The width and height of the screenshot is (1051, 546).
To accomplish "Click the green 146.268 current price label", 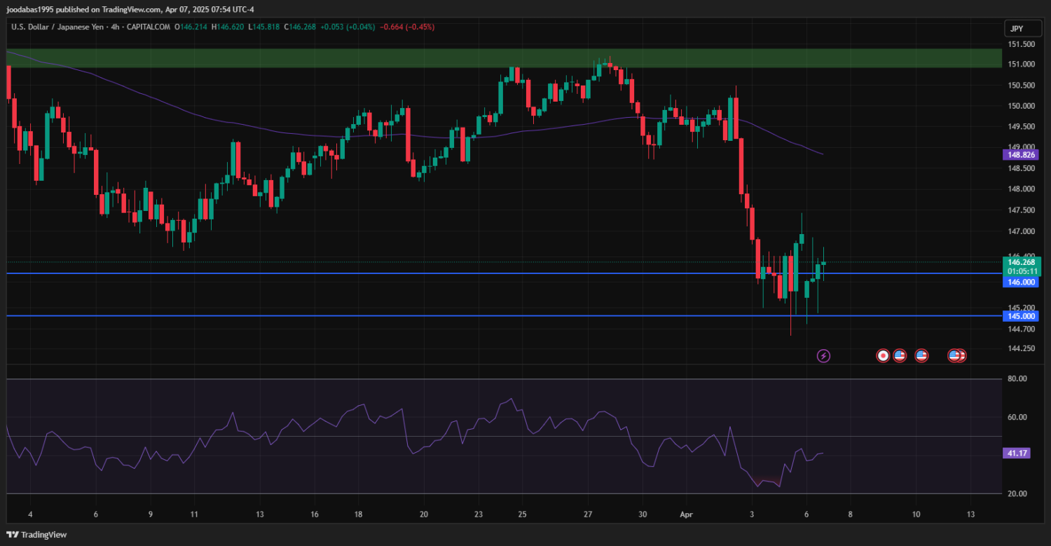I will [1022, 262].
